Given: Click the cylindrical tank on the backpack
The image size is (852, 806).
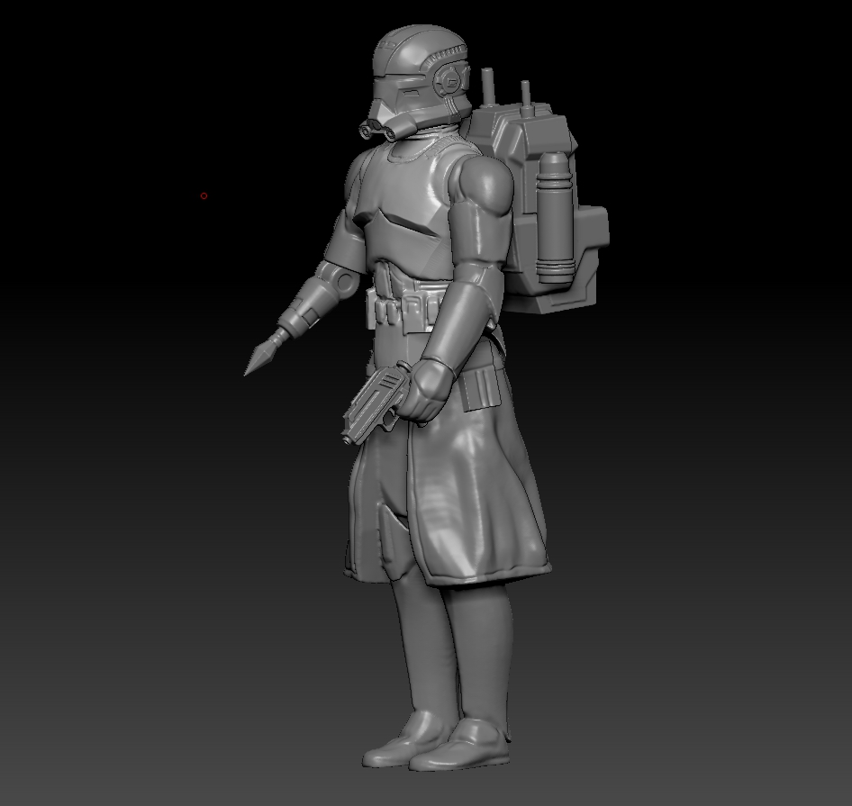Looking at the screenshot, I should pyautogui.click(x=555, y=217).
